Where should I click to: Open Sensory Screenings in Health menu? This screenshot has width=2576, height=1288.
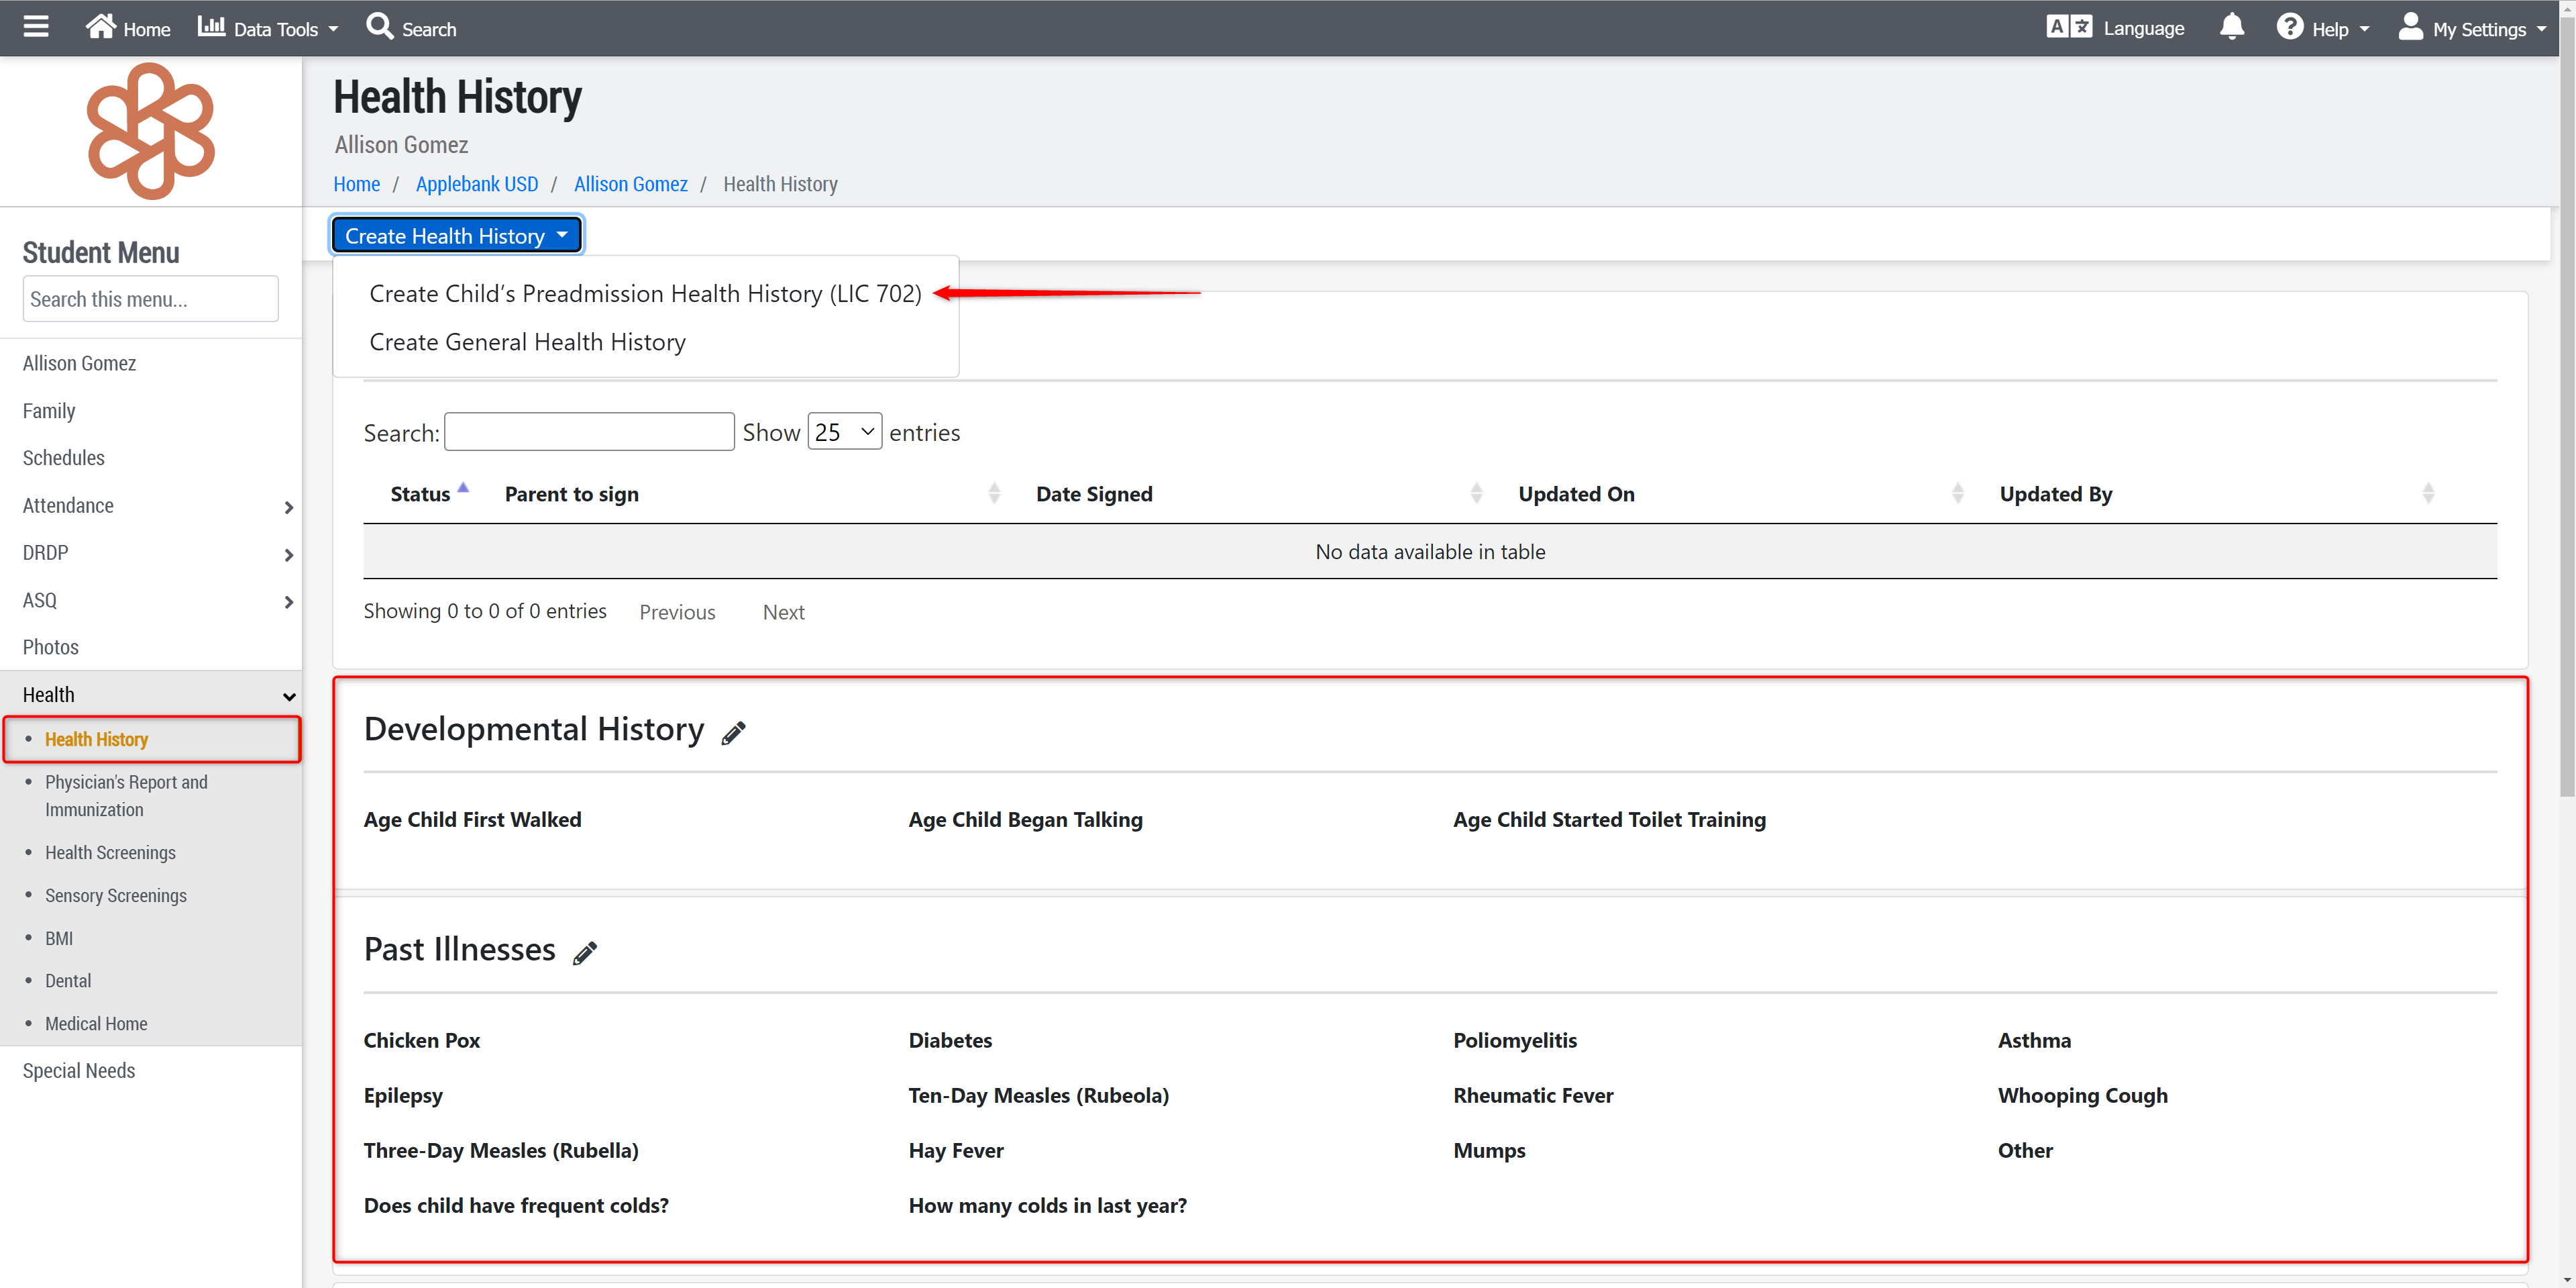[x=115, y=896]
